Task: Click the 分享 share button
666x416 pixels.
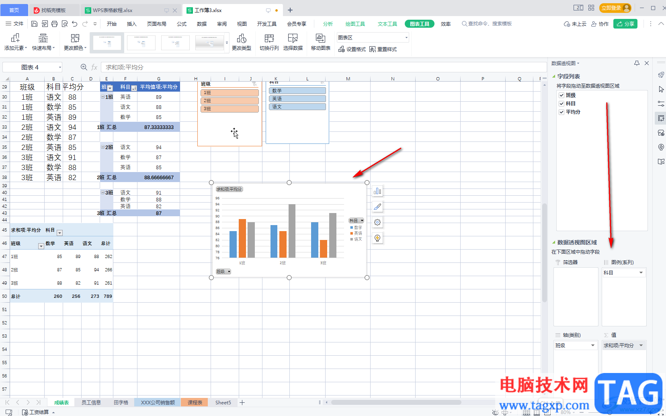Action: [x=625, y=24]
